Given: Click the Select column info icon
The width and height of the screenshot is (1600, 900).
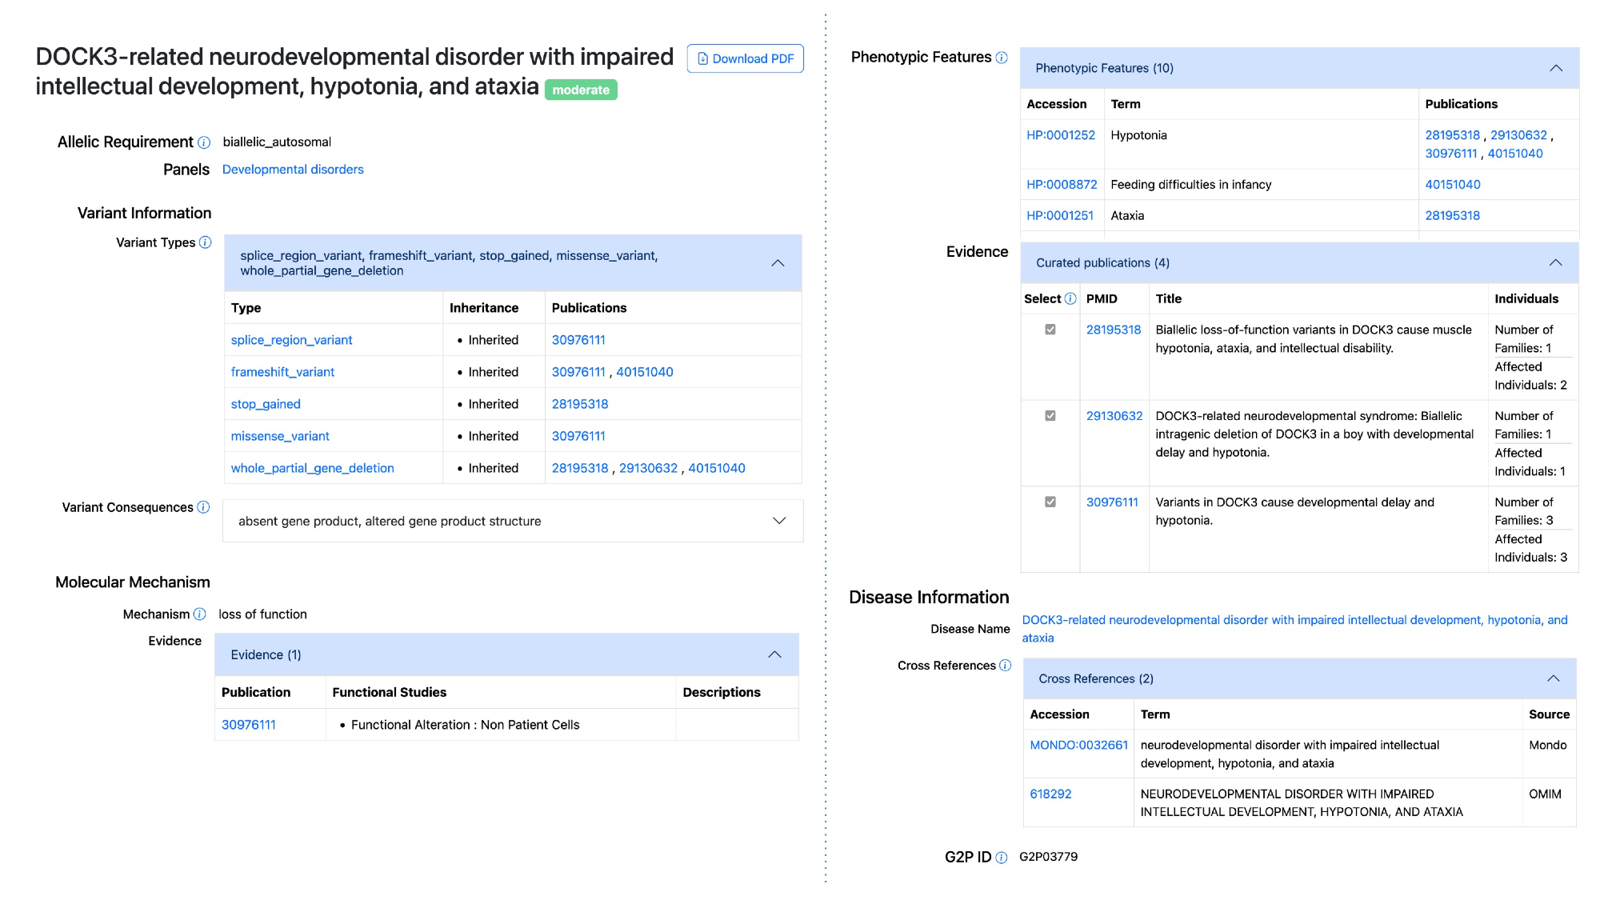Looking at the screenshot, I should coord(1070,298).
